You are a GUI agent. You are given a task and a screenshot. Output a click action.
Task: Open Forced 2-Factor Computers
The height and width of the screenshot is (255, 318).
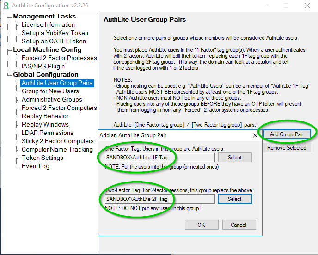(59, 108)
